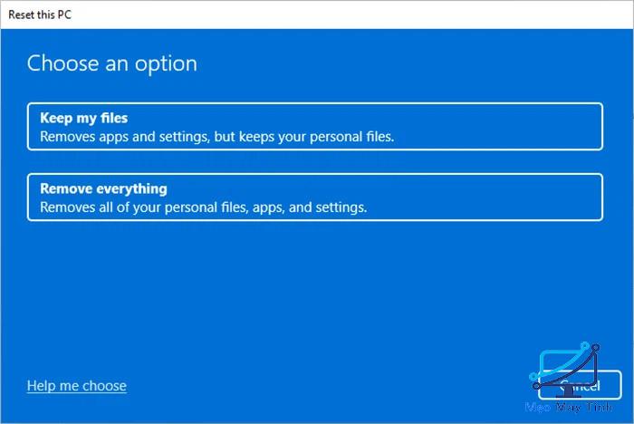Viewport: 634px width, 424px height.
Task: Click the monitor logo watermark icon
Action: [565, 371]
